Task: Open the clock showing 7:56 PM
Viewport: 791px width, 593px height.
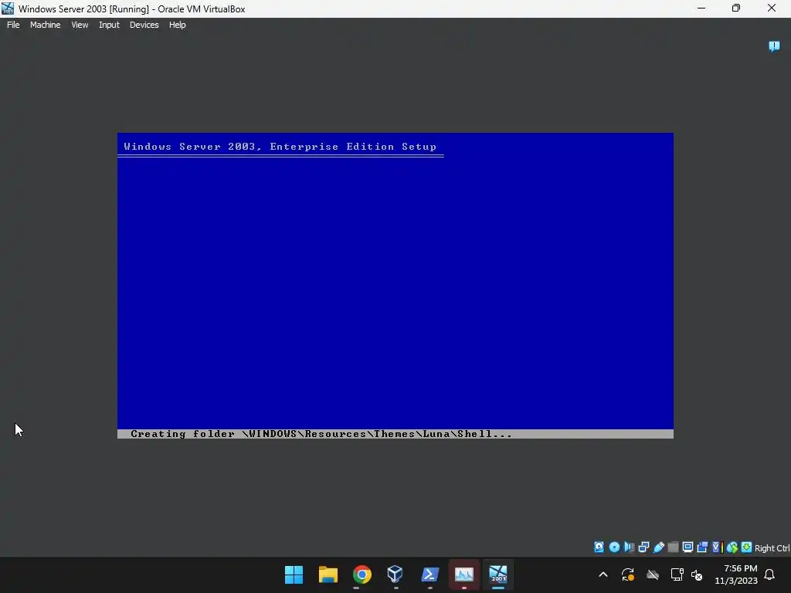Action: tap(736, 574)
